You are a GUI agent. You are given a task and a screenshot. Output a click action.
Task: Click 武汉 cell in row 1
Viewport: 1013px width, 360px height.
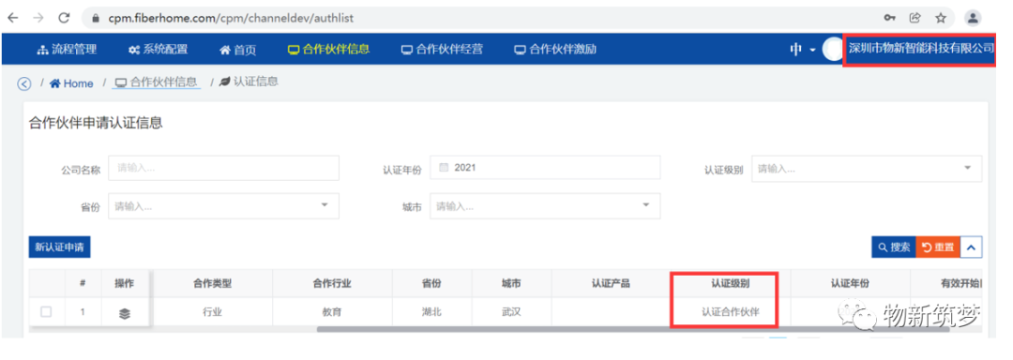click(x=511, y=312)
